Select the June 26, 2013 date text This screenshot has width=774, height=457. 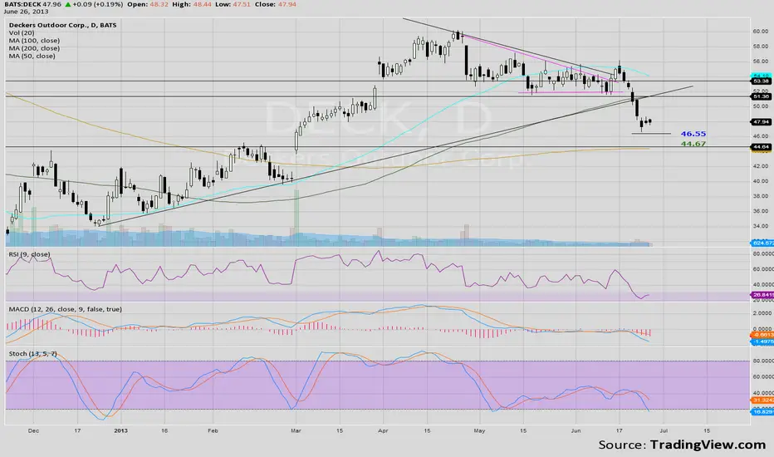(x=27, y=12)
